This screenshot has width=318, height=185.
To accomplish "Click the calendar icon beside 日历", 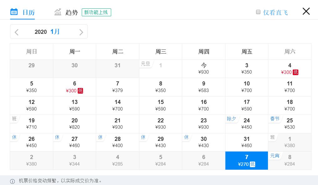I will [14, 11].
